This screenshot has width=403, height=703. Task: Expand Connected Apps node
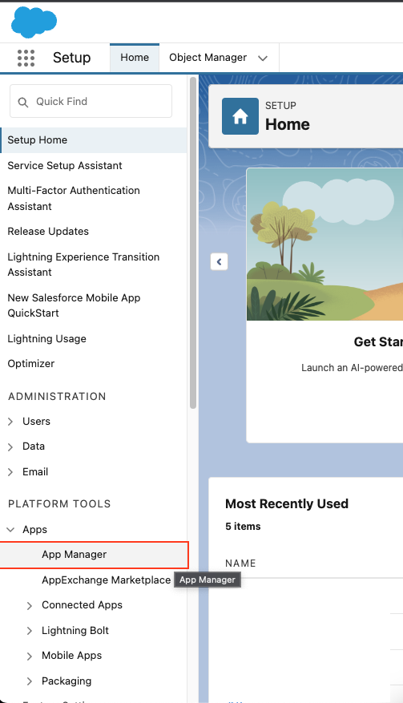[x=30, y=606]
